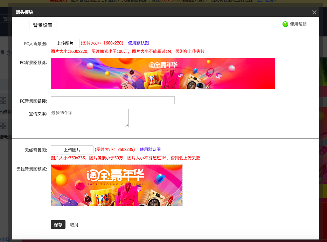327x242 pixels.
Task: Use default image for wireless background
Action: (150, 150)
